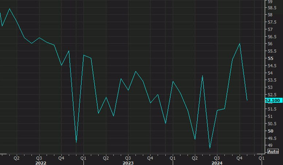283x165 pixels.
Task: Click the 56 y-axis label
Action: pos(270,44)
